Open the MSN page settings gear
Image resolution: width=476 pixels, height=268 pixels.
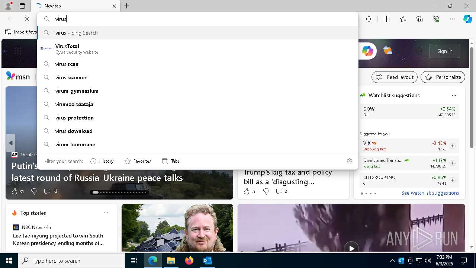419,51
